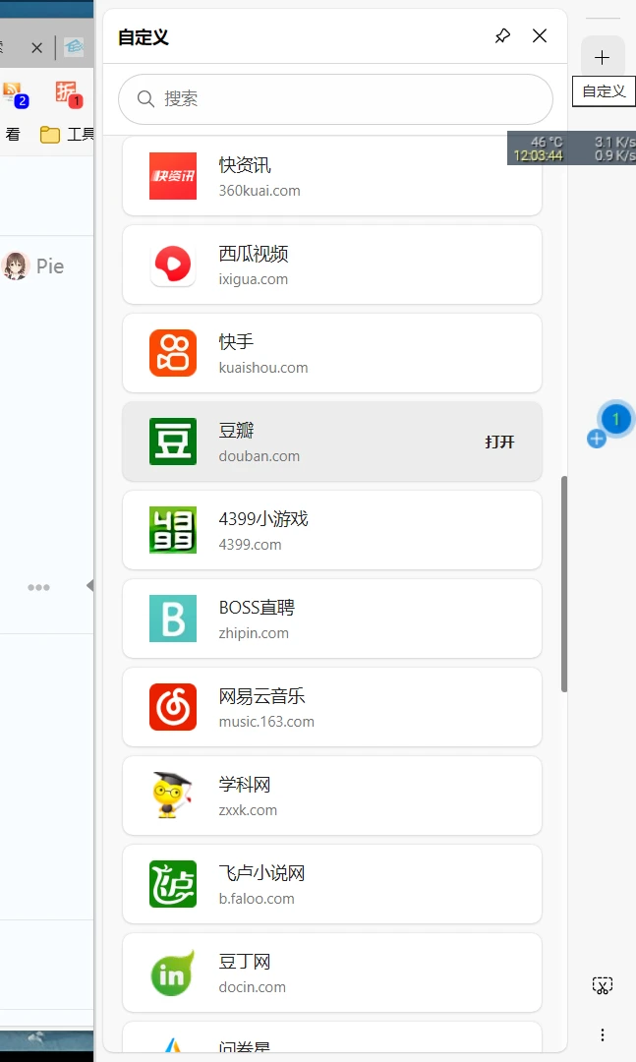Click music.163.com domain text
Image resolution: width=636 pixels, height=1062 pixels.
266,722
